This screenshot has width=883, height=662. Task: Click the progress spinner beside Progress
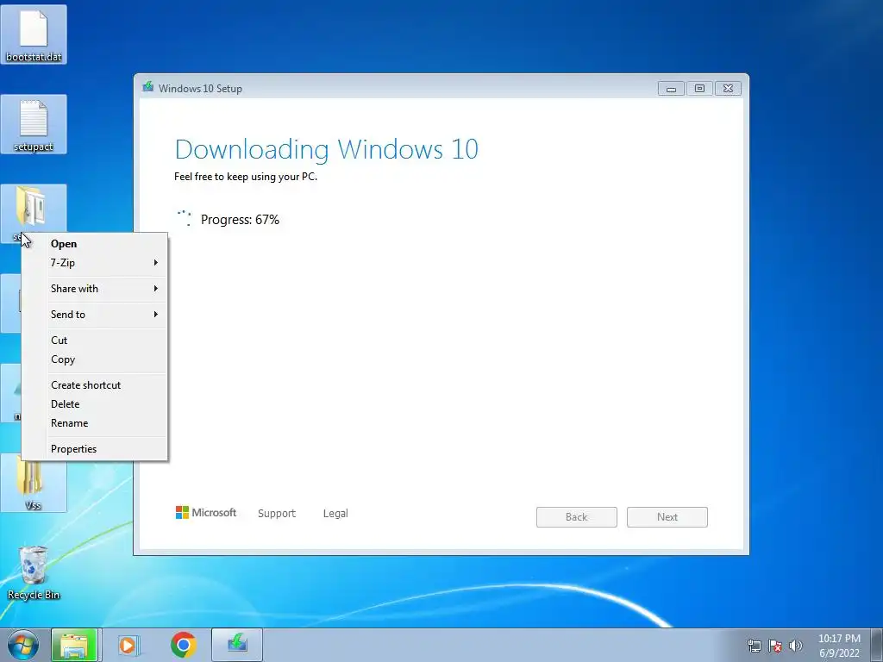coord(185,218)
